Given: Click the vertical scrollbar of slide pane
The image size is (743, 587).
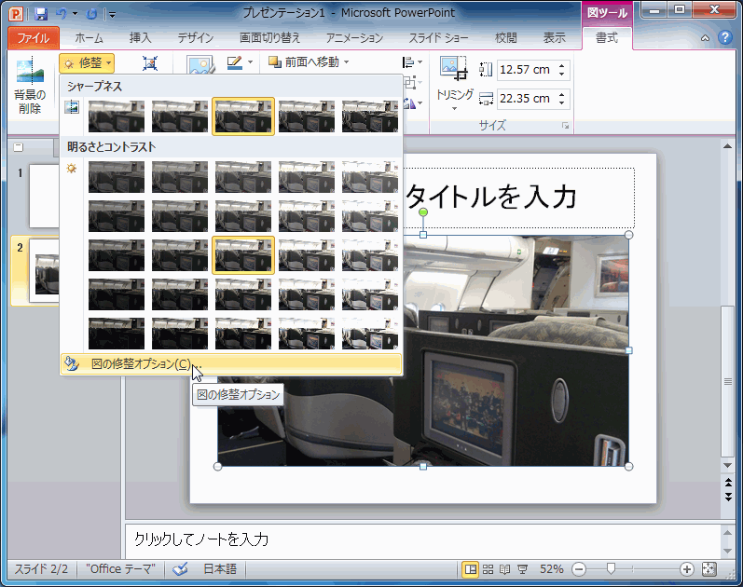Looking at the screenshot, I should click(728, 381).
